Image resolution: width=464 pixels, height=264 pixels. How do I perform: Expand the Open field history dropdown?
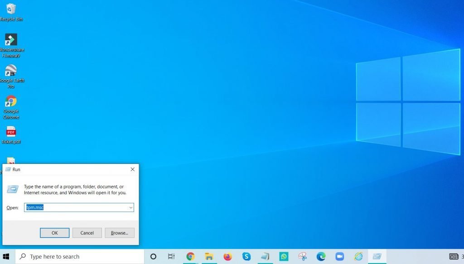[131, 207]
